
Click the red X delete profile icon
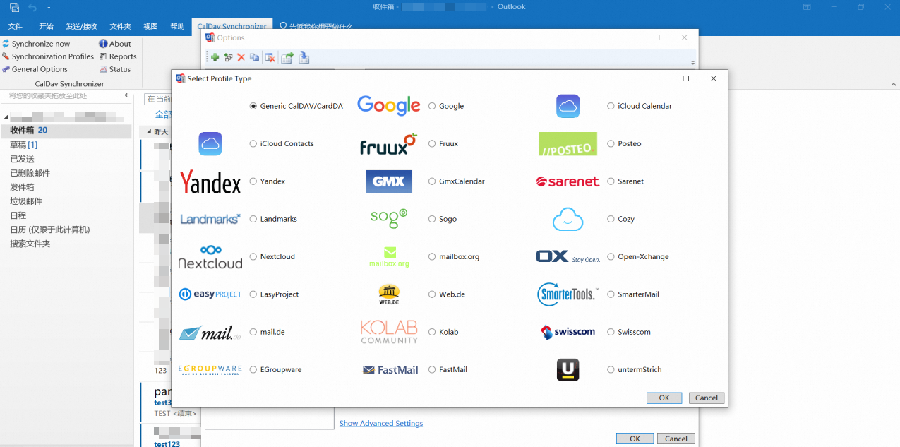(x=241, y=58)
